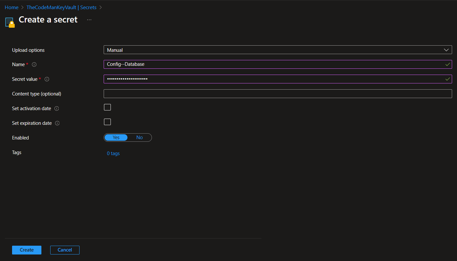This screenshot has height=261, width=457.
Task: Show info tooltip for Set activation date
Action: (x=57, y=109)
